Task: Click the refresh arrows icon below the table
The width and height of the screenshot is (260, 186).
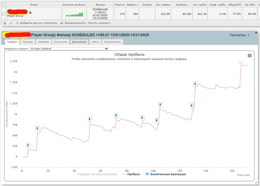Action: 11,23
